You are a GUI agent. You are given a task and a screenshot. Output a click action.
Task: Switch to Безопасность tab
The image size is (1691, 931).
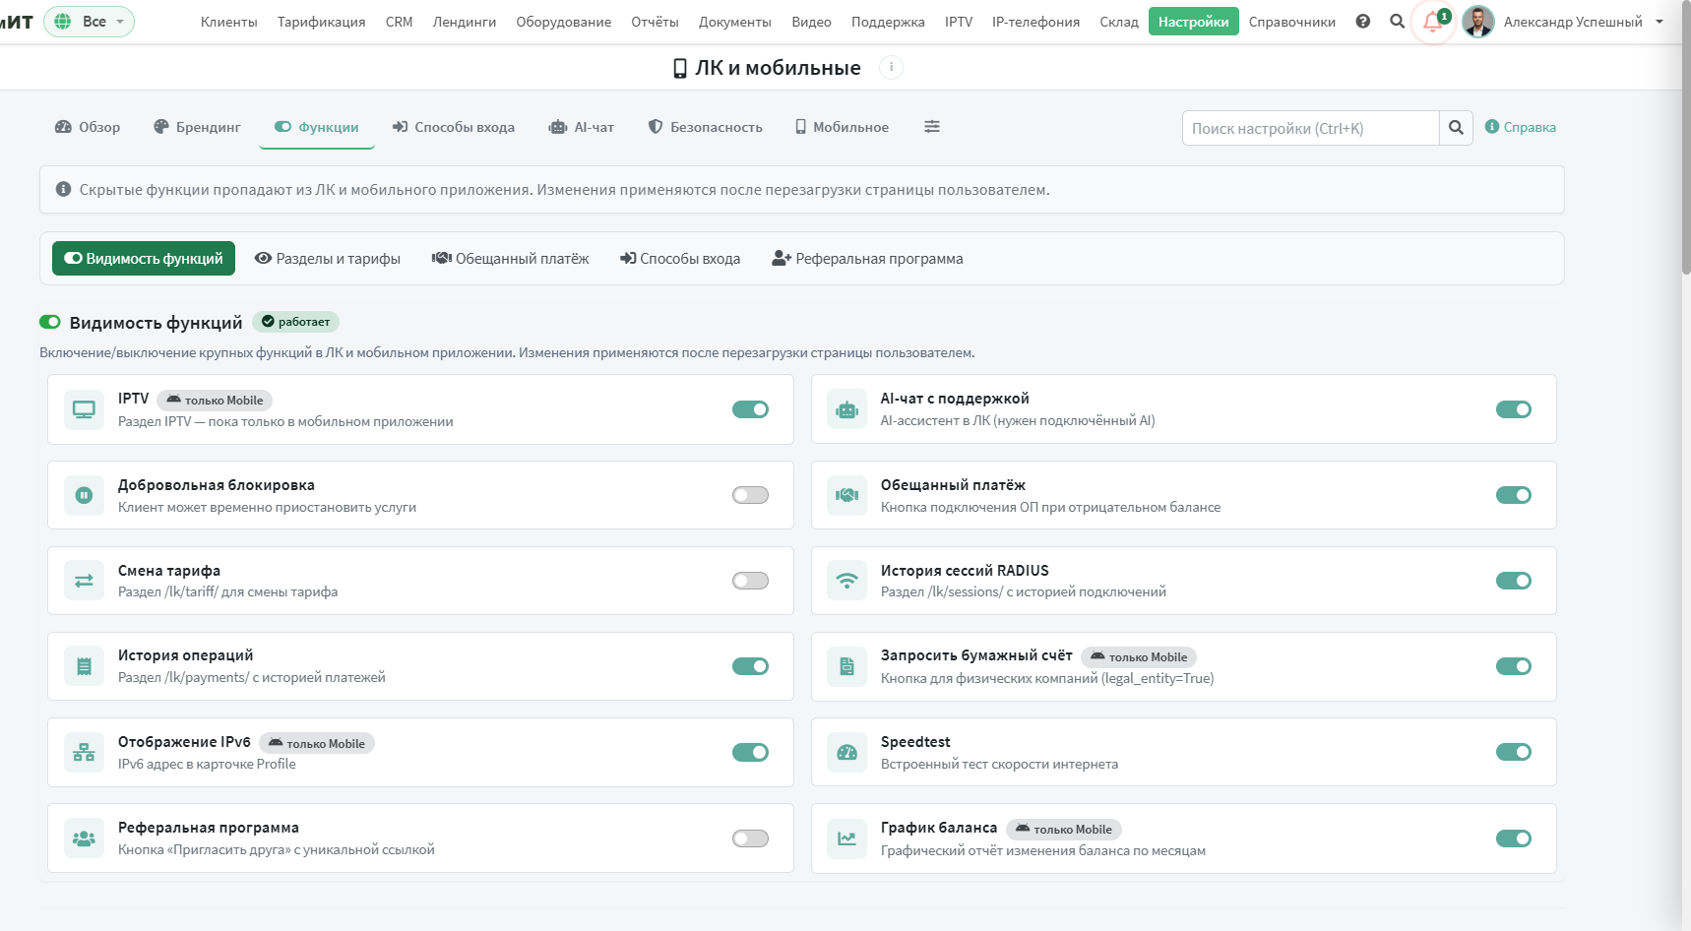click(x=705, y=127)
